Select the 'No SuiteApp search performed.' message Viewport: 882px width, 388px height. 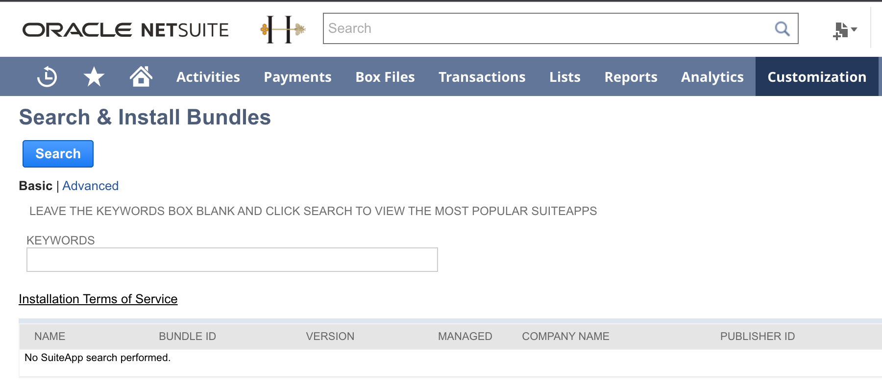(x=98, y=358)
